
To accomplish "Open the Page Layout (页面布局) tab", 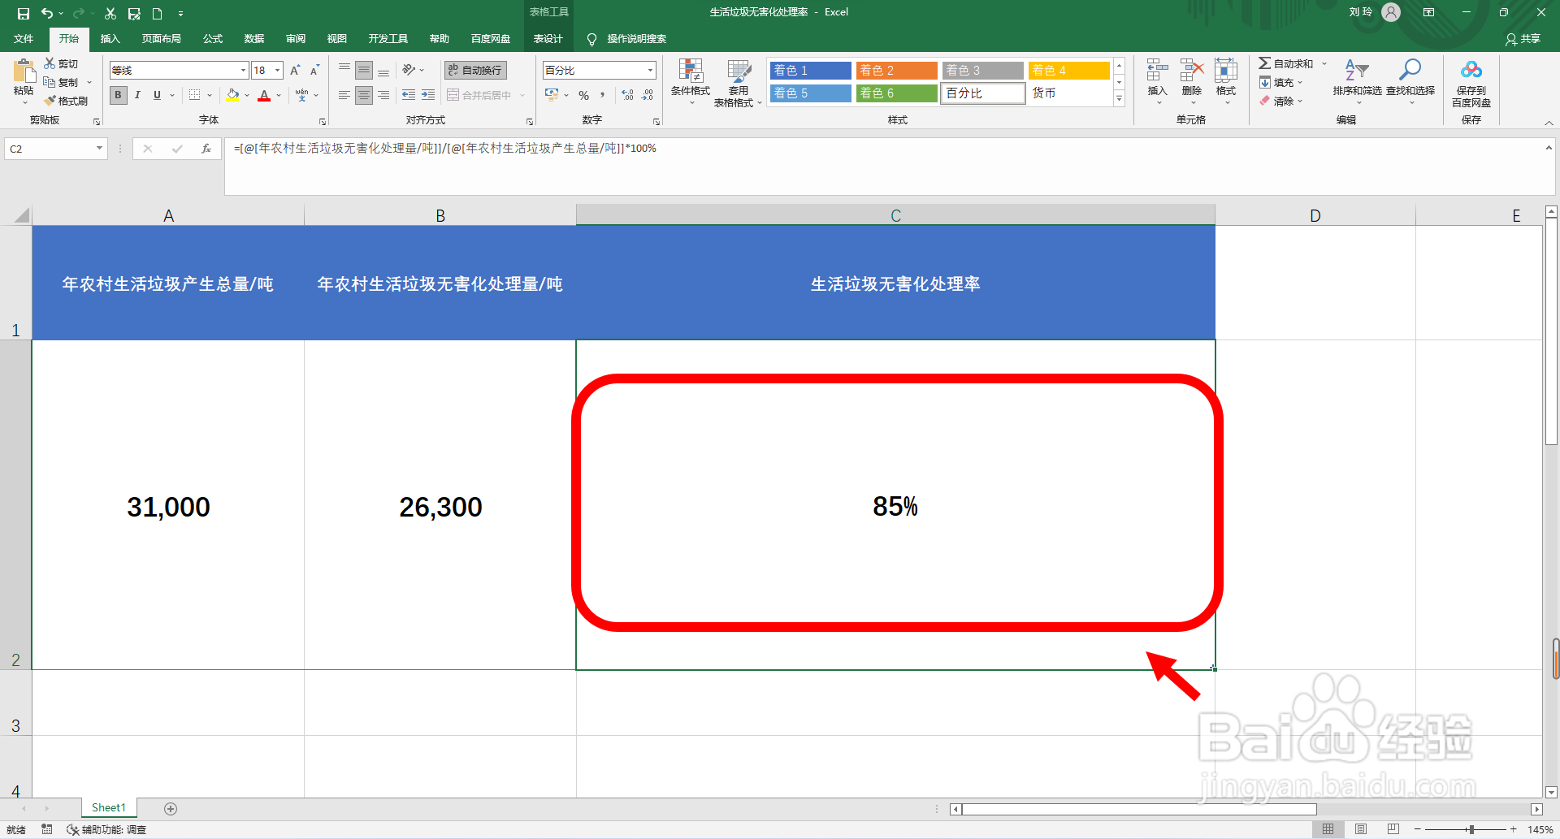I will [161, 39].
